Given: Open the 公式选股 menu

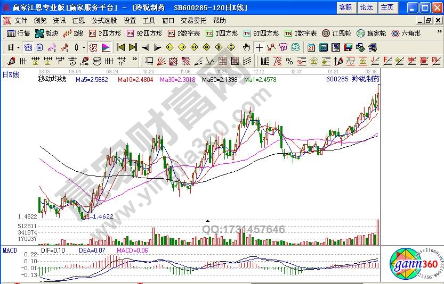Looking at the screenshot, I should coord(104,21).
